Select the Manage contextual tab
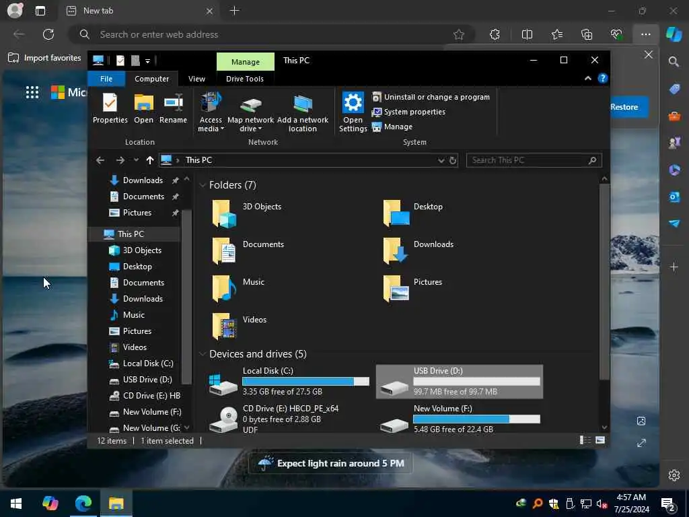689x517 pixels. point(245,61)
